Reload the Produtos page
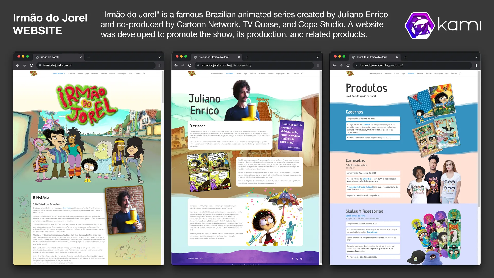Viewport: 494px width, 278px height. click(348, 65)
